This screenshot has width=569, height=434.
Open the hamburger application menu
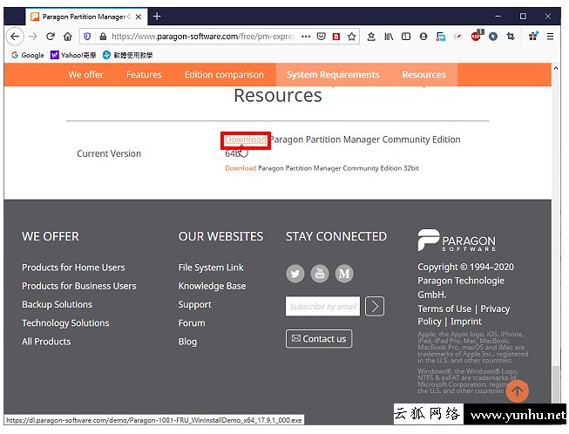click(550, 37)
